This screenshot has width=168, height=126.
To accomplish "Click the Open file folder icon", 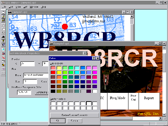I will click(3, 16).
